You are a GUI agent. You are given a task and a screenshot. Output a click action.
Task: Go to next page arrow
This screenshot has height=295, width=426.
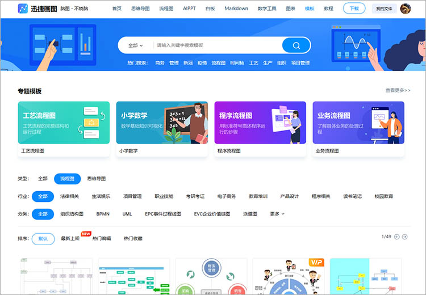coord(404,237)
